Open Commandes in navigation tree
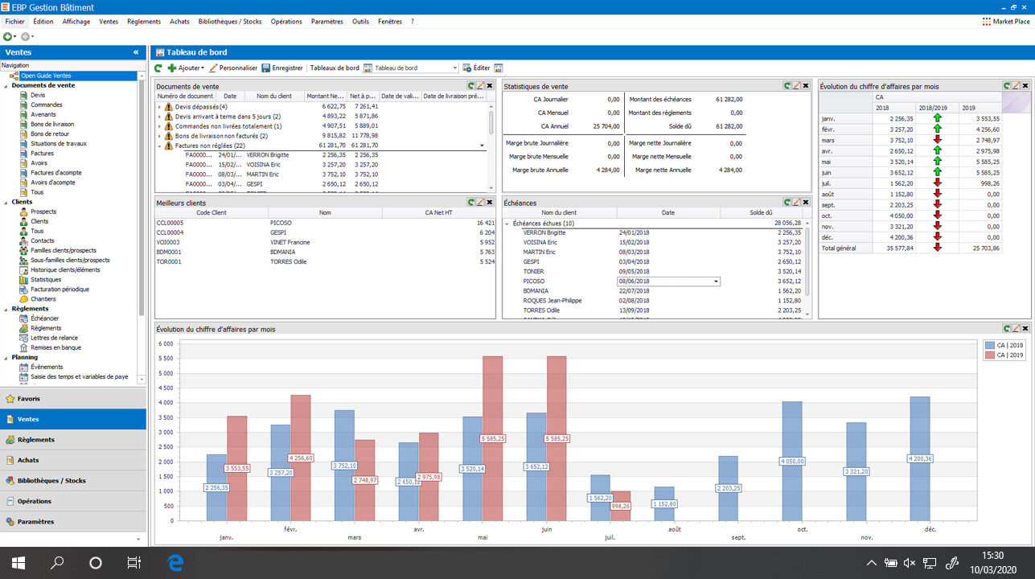1035x579 pixels. [46, 105]
